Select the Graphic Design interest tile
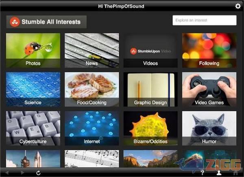The width and height of the screenshot is (244, 177). (150, 89)
